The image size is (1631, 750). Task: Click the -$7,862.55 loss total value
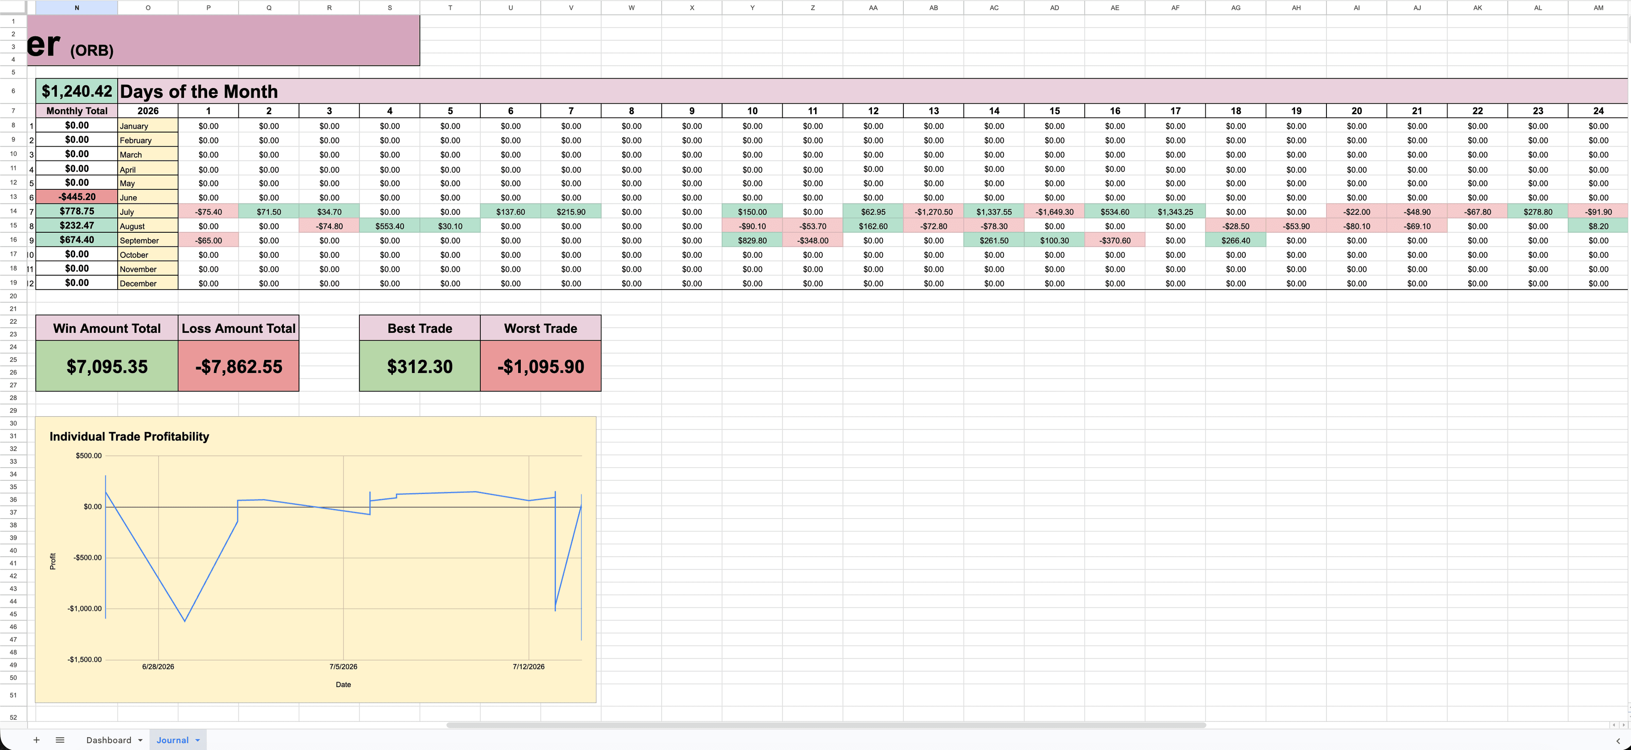(x=239, y=367)
